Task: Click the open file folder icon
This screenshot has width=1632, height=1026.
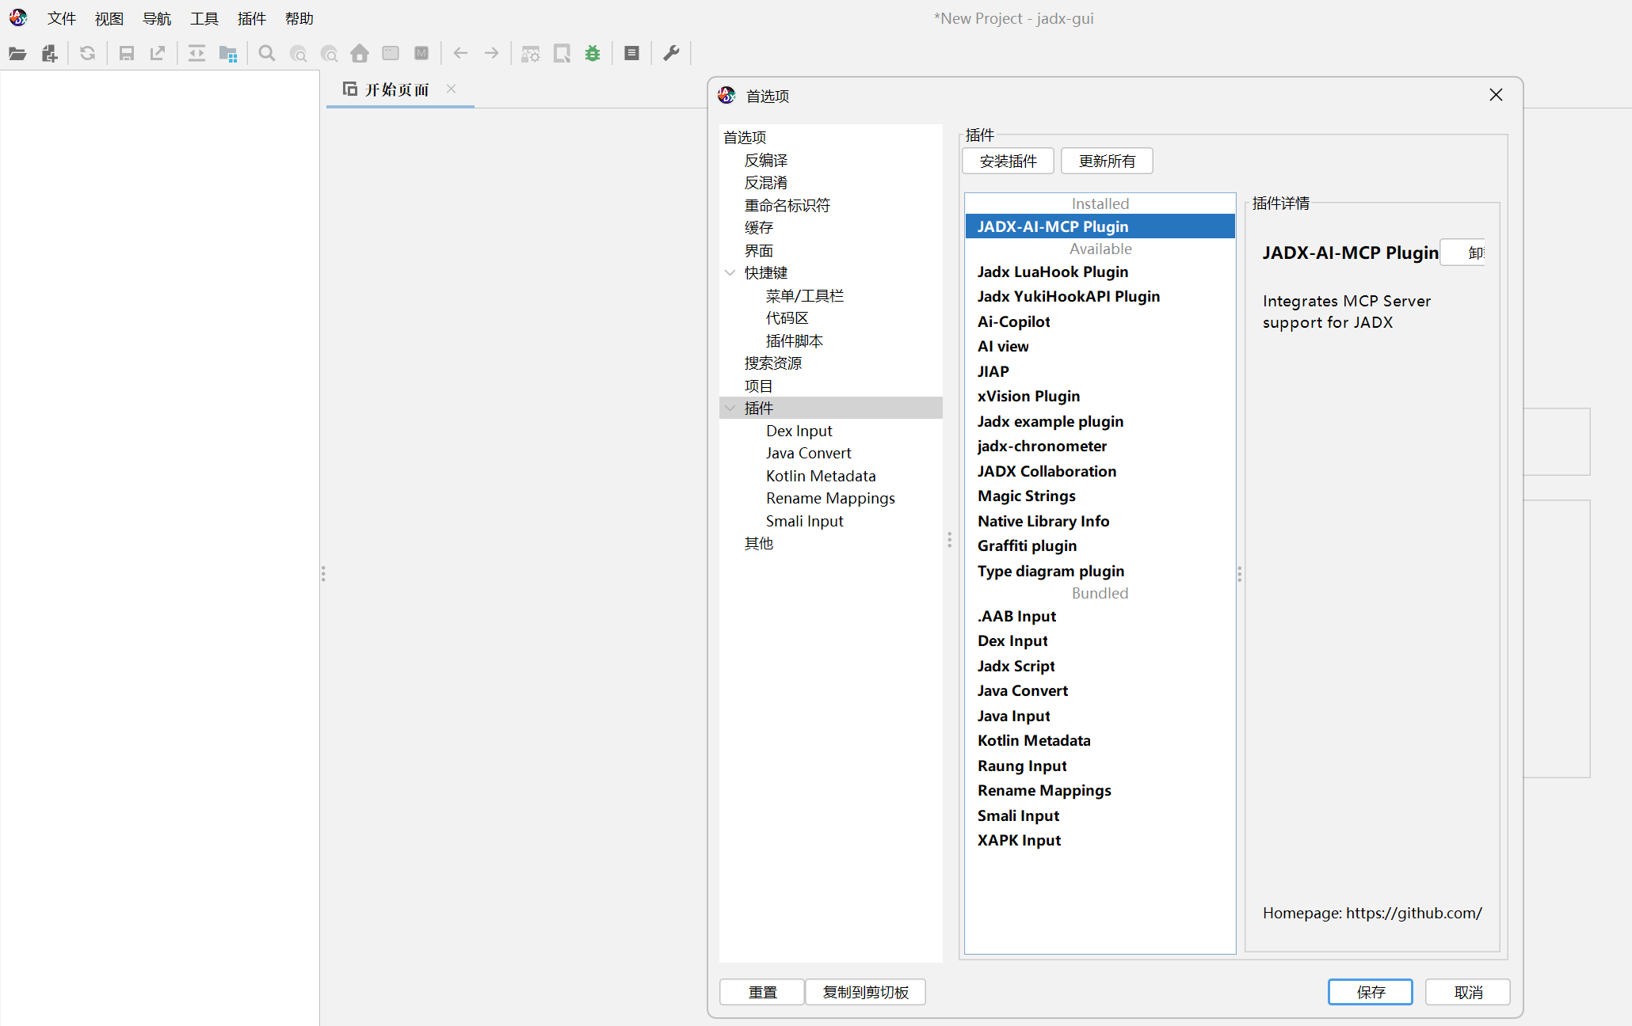Action: [17, 54]
